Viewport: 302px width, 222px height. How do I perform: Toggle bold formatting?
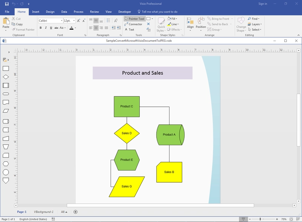pyautogui.click(x=40, y=28)
